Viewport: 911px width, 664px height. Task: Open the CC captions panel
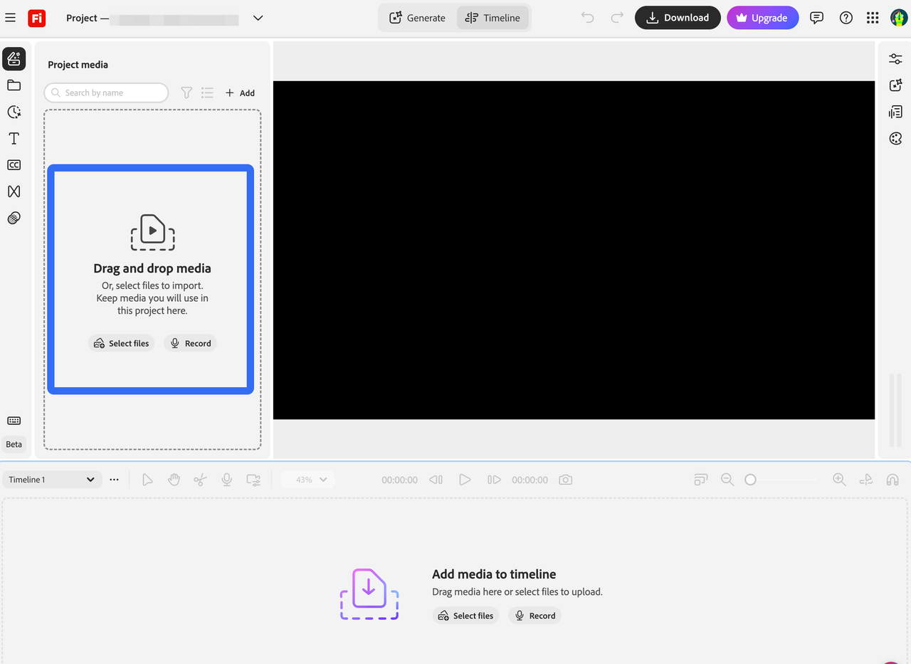(14, 165)
